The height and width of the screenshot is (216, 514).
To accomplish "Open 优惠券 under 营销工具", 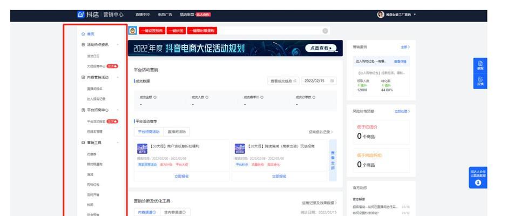I will point(91,154).
